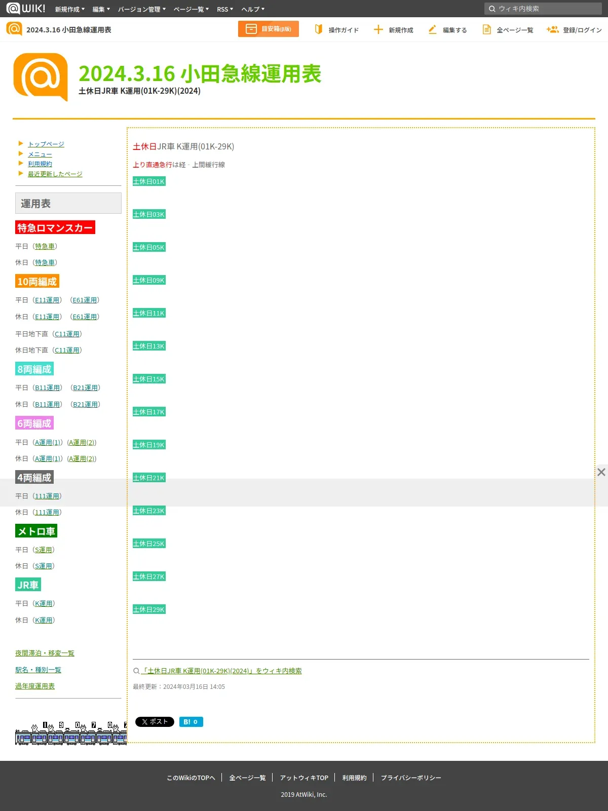Screen dimensions: 608x811
Task: Click the plus icon for 新規作成
Action: [378, 29]
